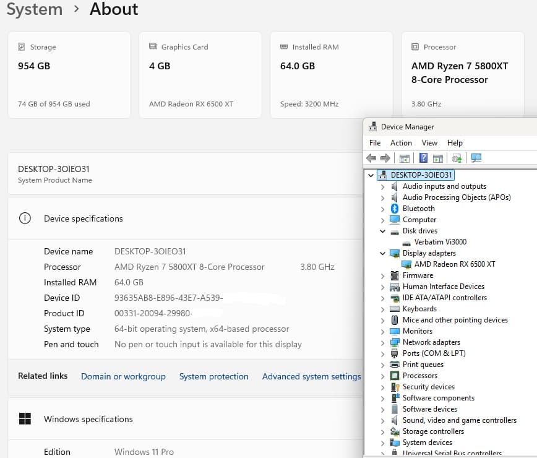Click the Processor card chip icon
The image size is (537, 458).
point(415,46)
